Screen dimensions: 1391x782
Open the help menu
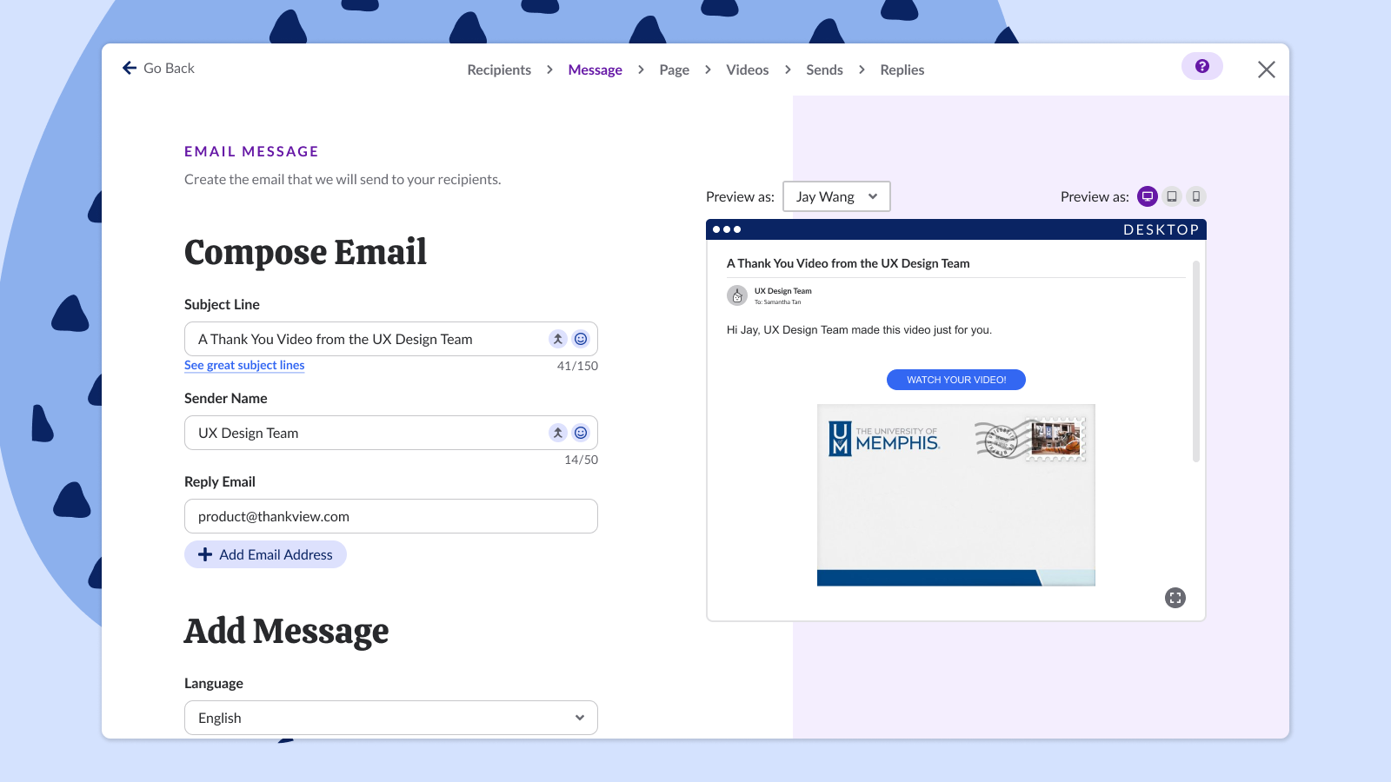point(1202,66)
